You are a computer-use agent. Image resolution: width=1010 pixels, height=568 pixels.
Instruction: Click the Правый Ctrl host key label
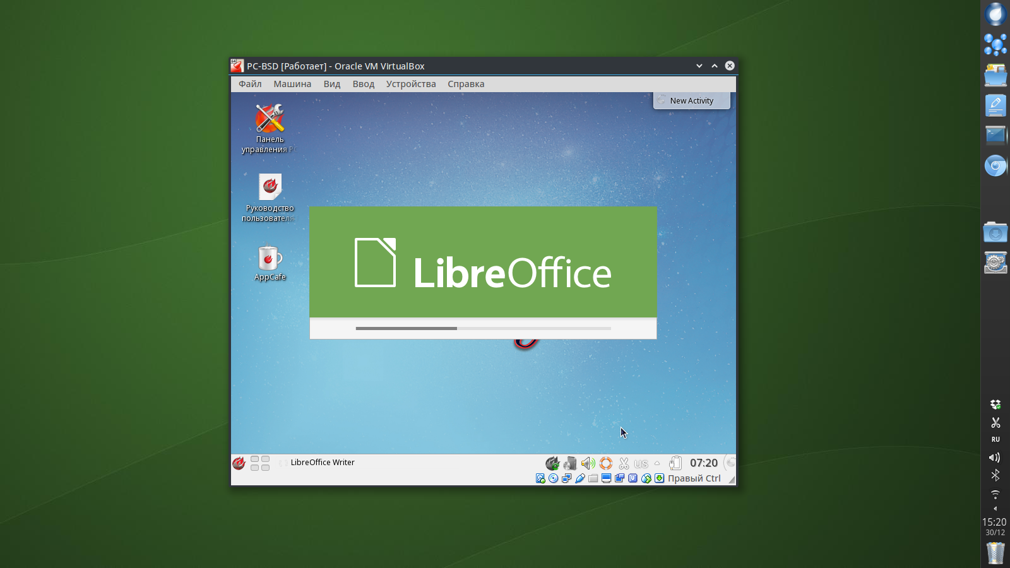(x=694, y=478)
